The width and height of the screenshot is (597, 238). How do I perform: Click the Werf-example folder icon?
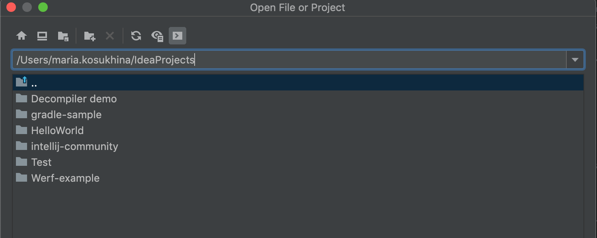pos(21,178)
